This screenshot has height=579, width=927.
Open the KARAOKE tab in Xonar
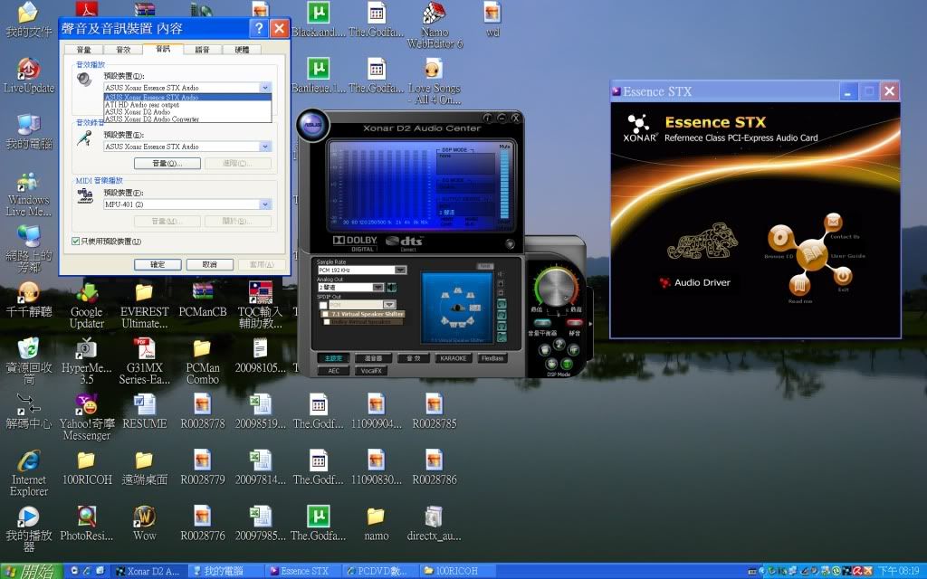[454, 358]
